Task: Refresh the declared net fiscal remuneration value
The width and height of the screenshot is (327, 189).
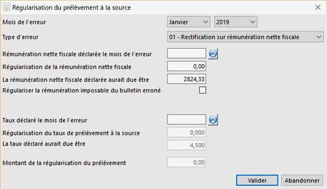Action: tap(213, 54)
